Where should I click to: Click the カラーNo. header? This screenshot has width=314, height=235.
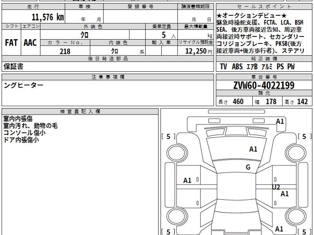pos(65,43)
